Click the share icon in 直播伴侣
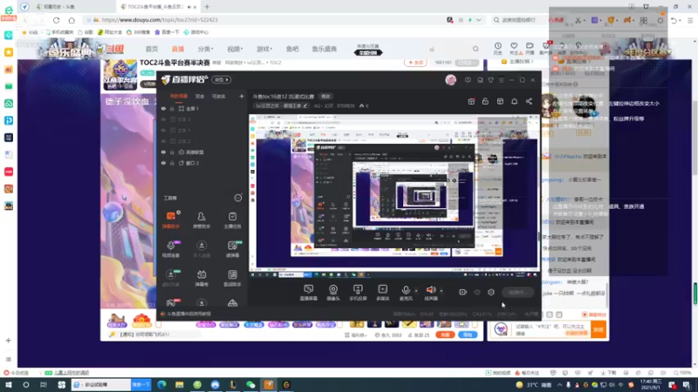 pos(529,101)
